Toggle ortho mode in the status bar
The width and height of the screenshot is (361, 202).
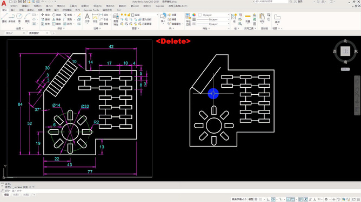tap(268, 199)
